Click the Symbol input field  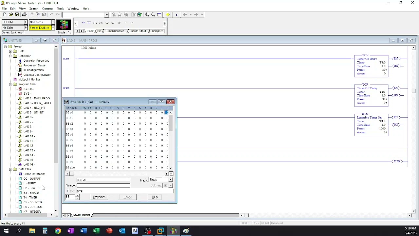coord(103,186)
